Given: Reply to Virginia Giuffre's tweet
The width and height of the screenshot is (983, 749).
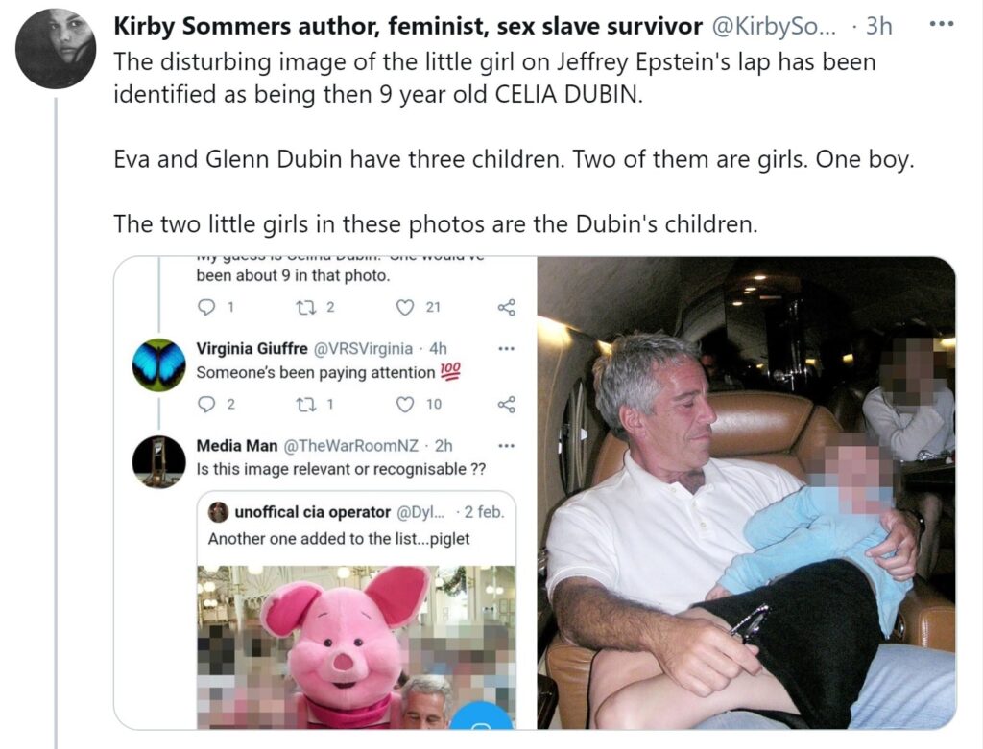Looking at the screenshot, I should coord(205,405).
